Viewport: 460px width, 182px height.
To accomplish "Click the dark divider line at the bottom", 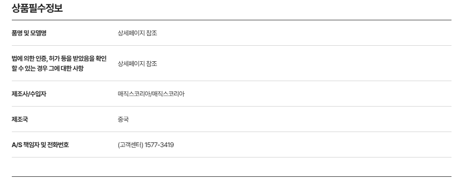I will pos(232,176).
